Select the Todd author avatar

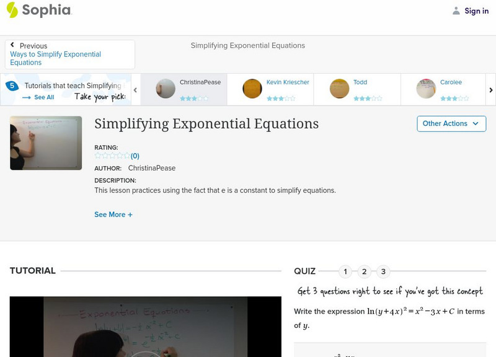click(x=339, y=89)
